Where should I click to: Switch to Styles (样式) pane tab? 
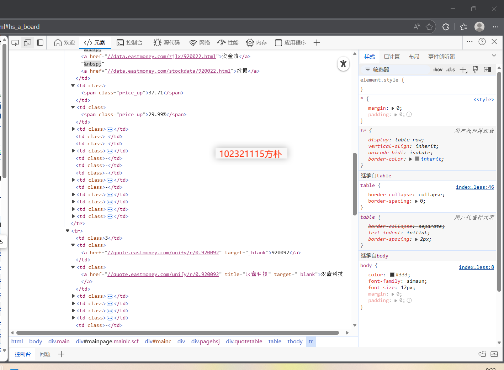point(370,57)
